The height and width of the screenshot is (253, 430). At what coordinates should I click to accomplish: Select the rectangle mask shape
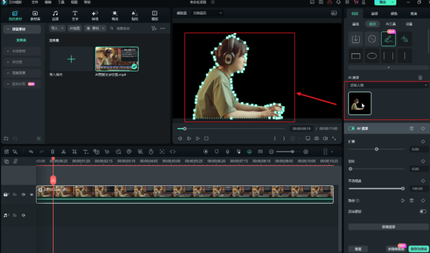coord(355,56)
